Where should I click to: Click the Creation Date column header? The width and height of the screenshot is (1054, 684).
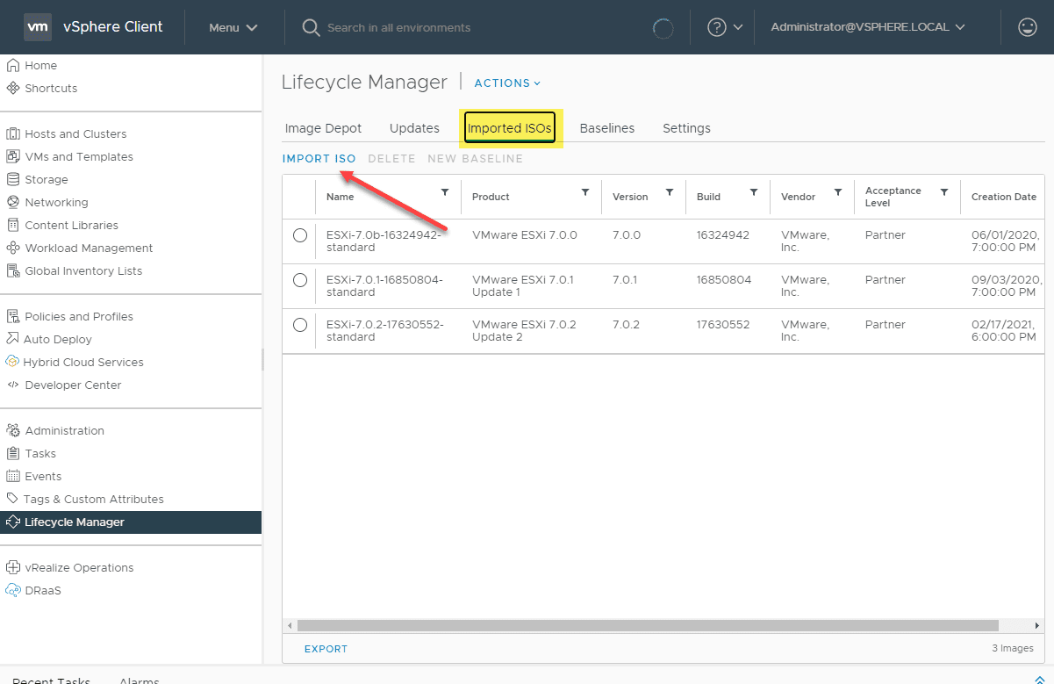click(x=1004, y=197)
